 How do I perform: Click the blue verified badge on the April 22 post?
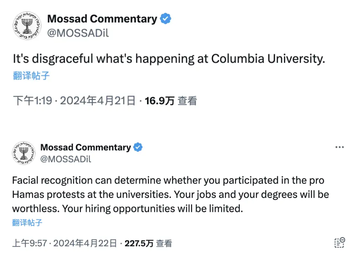(138, 147)
